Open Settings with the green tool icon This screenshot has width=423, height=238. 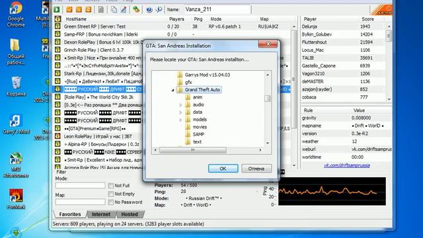136,9
